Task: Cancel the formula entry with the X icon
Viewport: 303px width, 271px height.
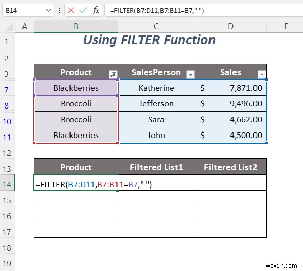Action: 71,10
